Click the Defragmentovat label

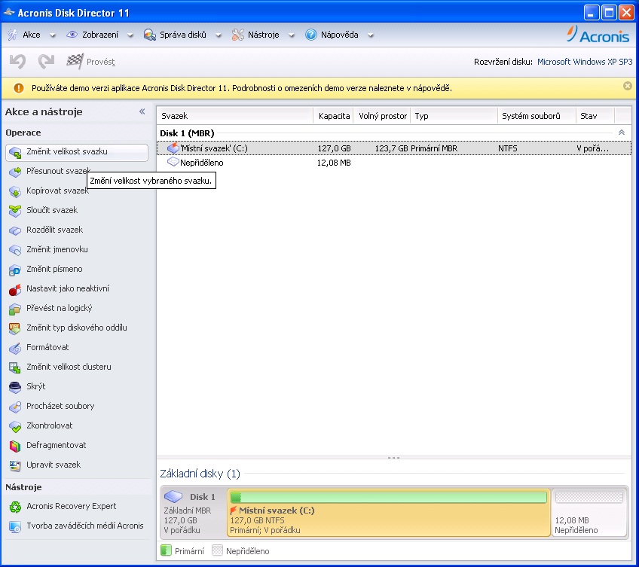click(57, 445)
